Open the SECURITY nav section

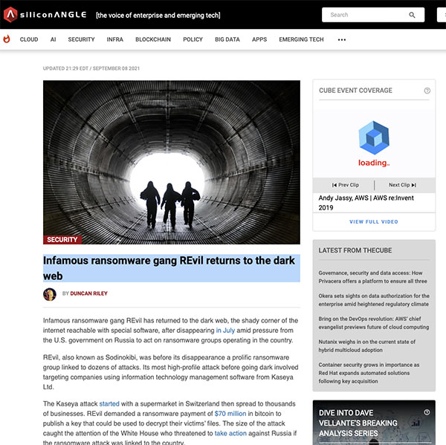(x=81, y=39)
